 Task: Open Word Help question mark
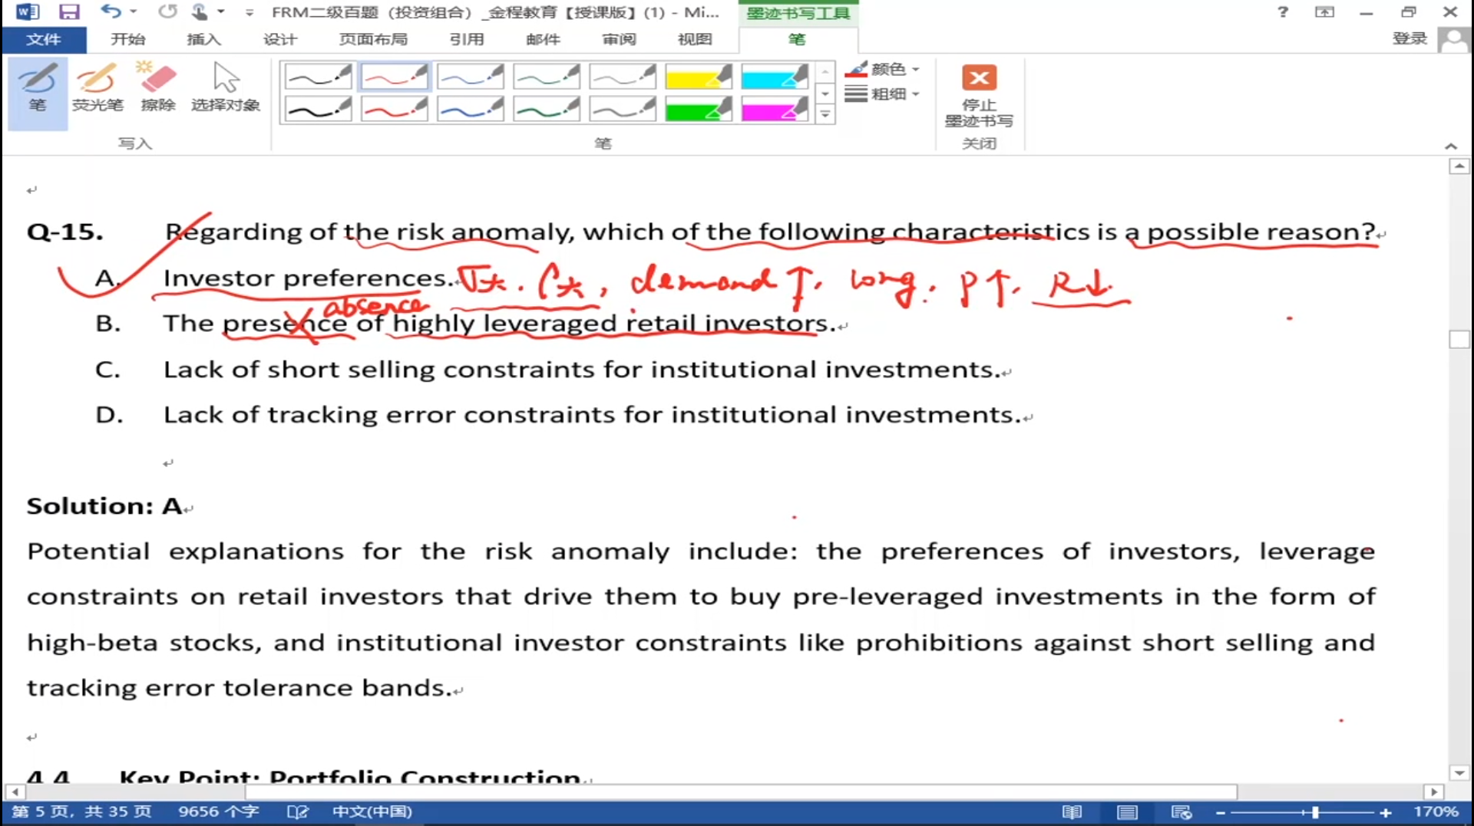[1283, 12]
